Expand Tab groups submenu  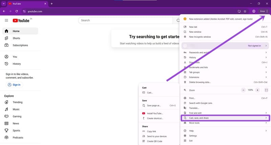[x=225, y=72]
